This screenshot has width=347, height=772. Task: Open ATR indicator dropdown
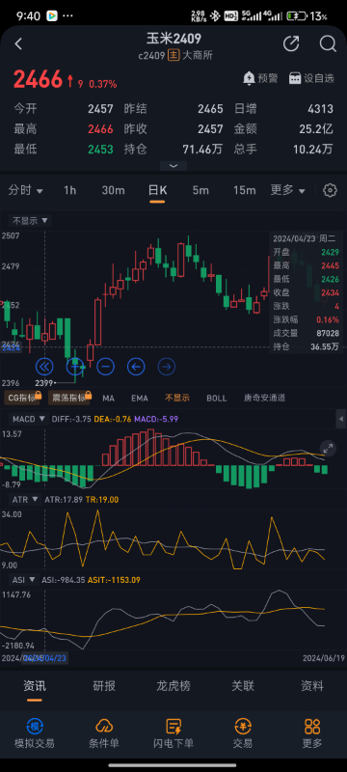(x=26, y=499)
